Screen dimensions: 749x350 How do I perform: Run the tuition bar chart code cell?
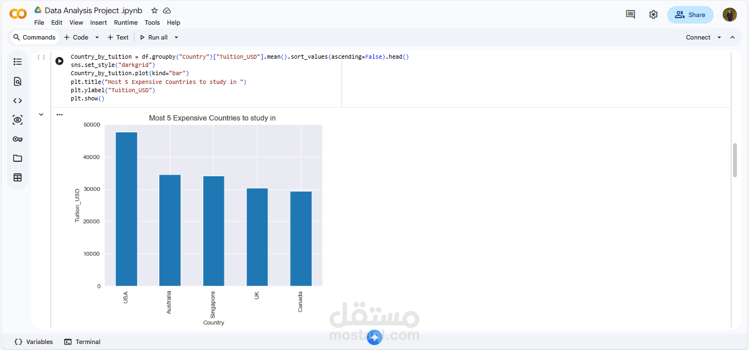59,61
